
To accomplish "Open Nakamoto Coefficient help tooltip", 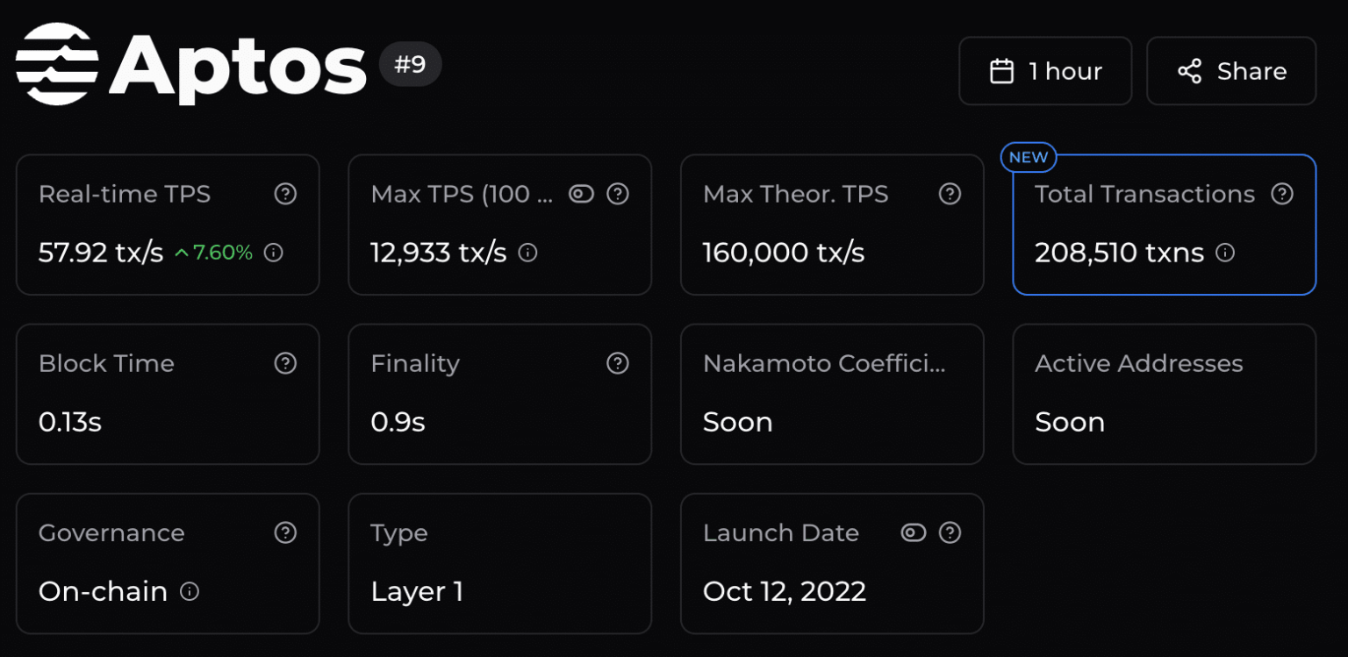I will point(950,363).
